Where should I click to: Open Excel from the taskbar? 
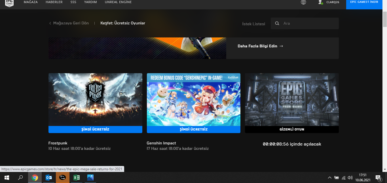(77, 178)
